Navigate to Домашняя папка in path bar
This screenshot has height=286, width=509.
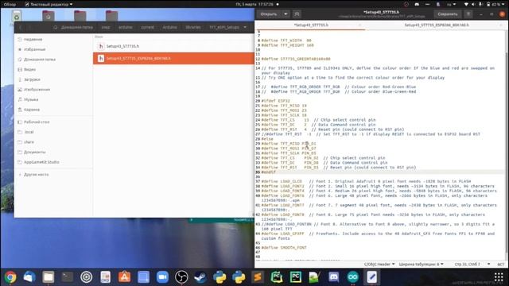(74, 27)
